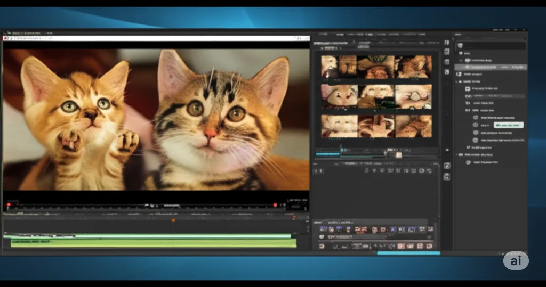Select the red start marker on preview scrubber

tap(9, 205)
